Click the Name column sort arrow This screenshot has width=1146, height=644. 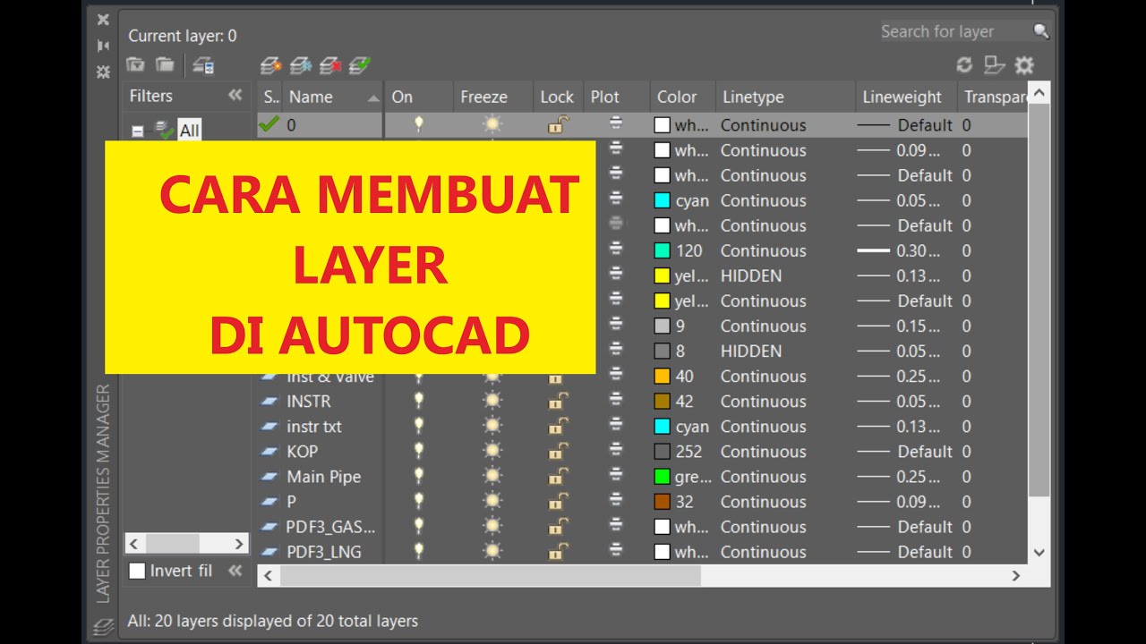pyautogui.click(x=374, y=97)
